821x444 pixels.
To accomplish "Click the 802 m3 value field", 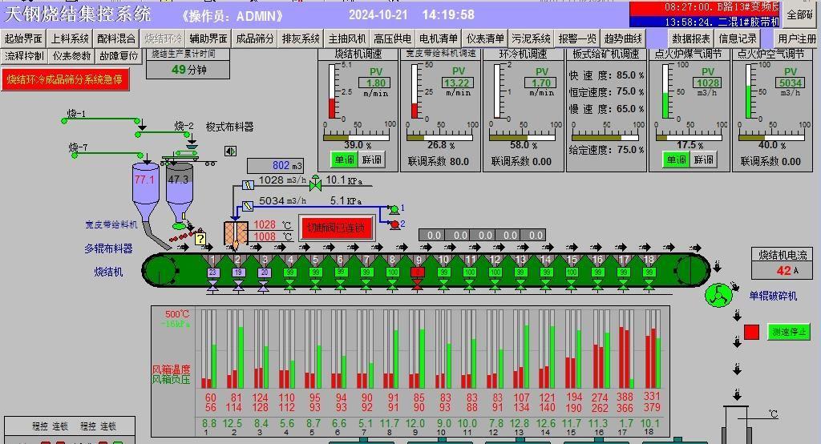I will tap(274, 166).
